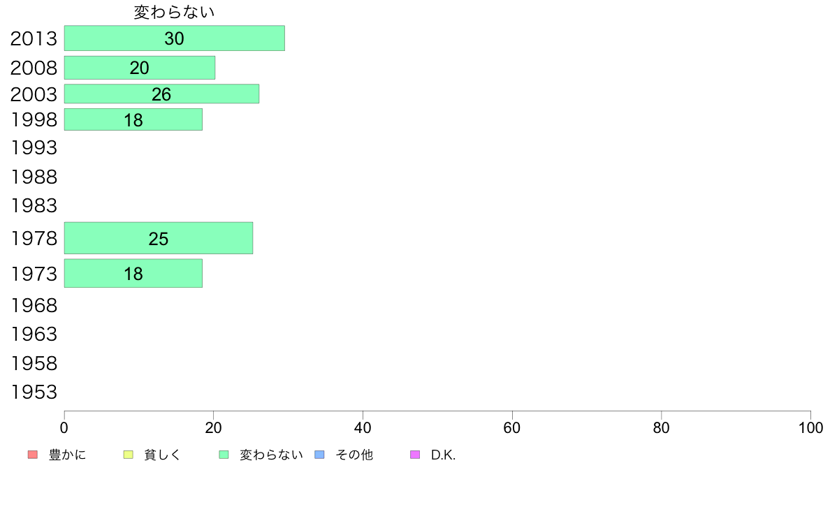Click the 貧しく legend label
Image resolution: width=830 pixels, height=514 pixels.
(x=163, y=455)
